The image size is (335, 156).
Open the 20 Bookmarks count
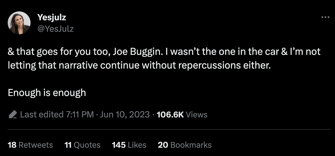click(x=185, y=145)
